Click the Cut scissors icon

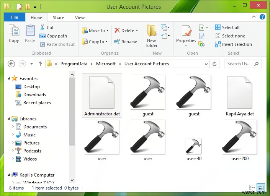[x=42, y=28]
